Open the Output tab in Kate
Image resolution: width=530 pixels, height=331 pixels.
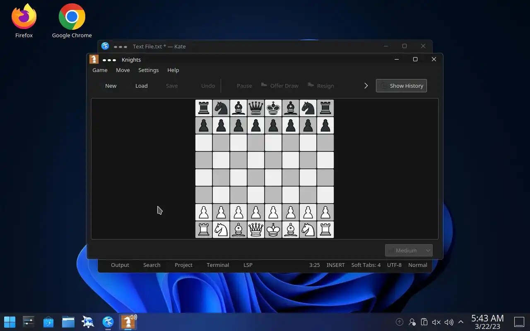(120, 265)
